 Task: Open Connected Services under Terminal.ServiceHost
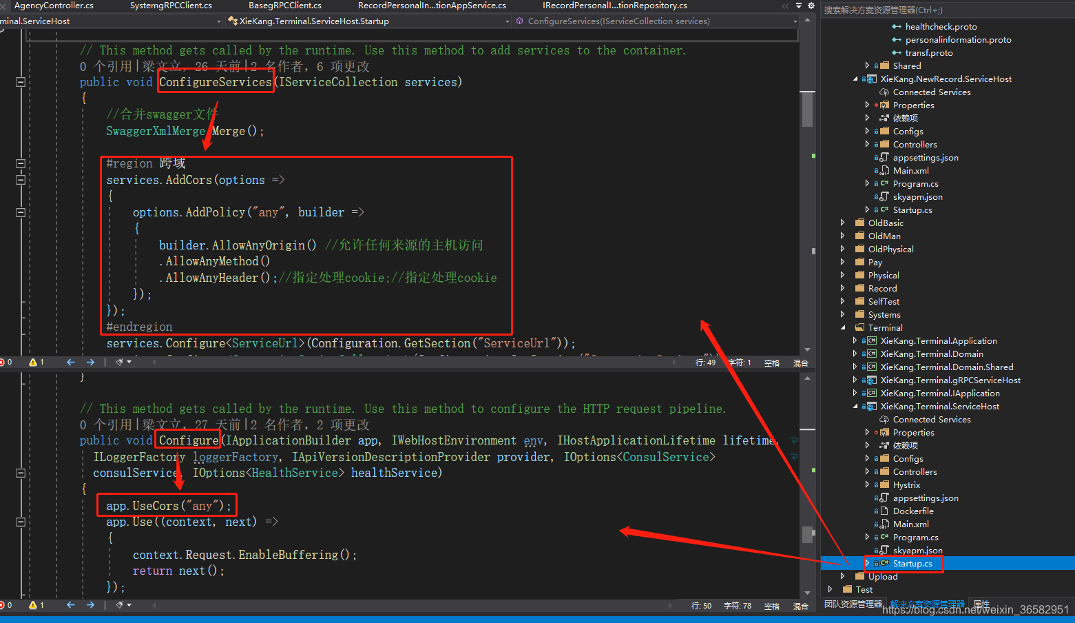click(932, 420)
